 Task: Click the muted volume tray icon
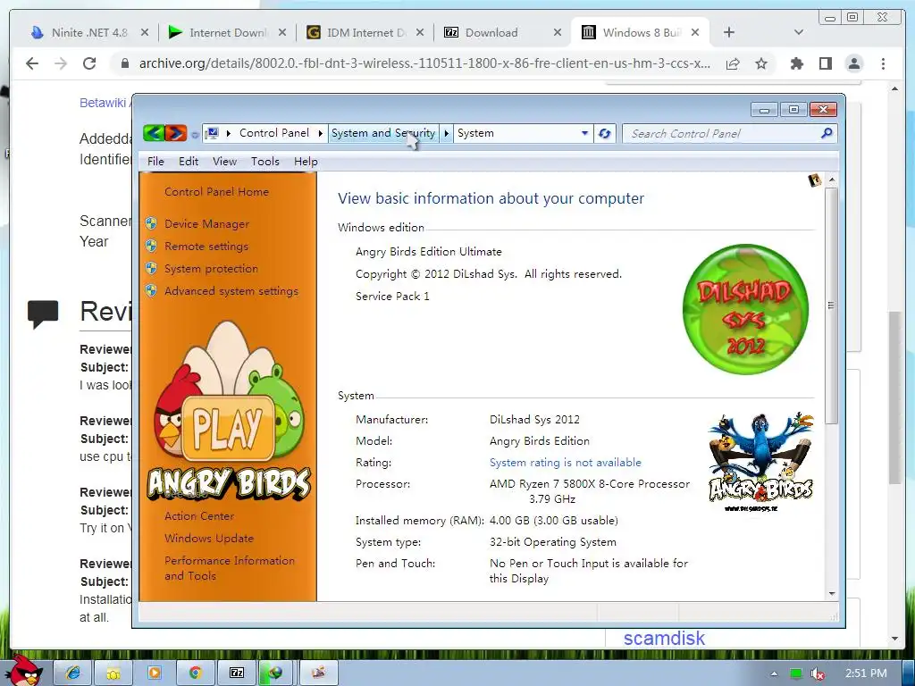818,673
